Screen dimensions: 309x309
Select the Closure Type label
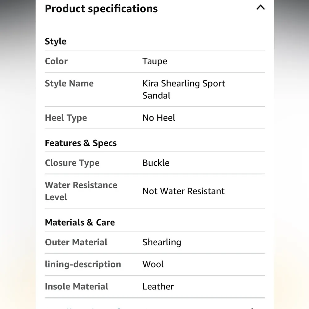(x=72, y=163)
